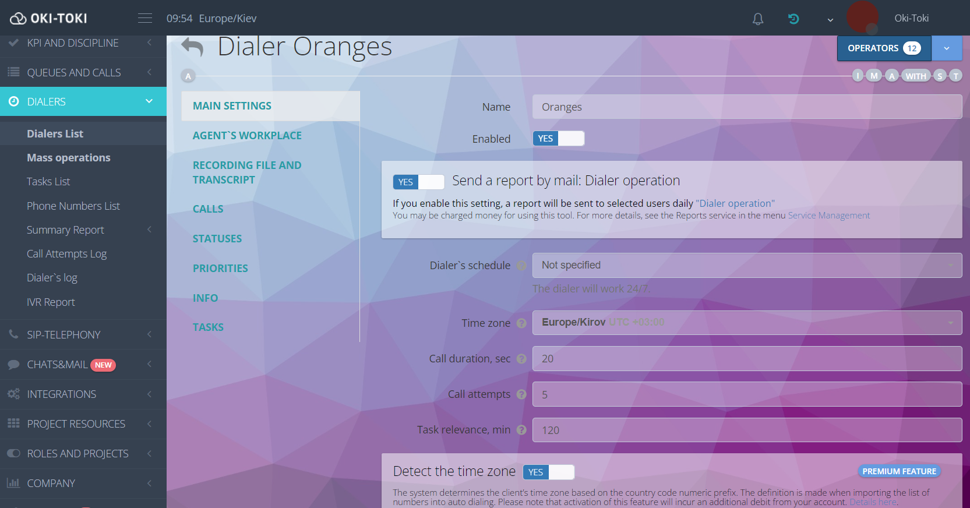Image resolution: width=970 pixels, height=508 pixels.
Task: Click the 'T' marker badge
Action: (x=955, y=76)
